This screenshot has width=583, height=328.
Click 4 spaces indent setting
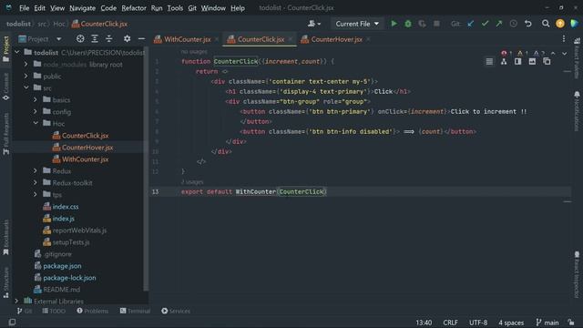coord(511,323)
